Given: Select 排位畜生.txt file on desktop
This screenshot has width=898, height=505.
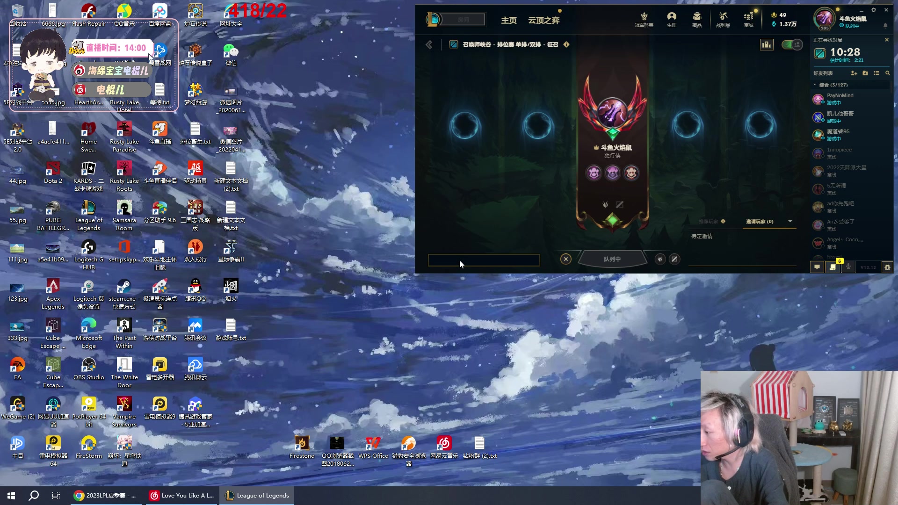Looking at the screenshot, I should [196, 133].
